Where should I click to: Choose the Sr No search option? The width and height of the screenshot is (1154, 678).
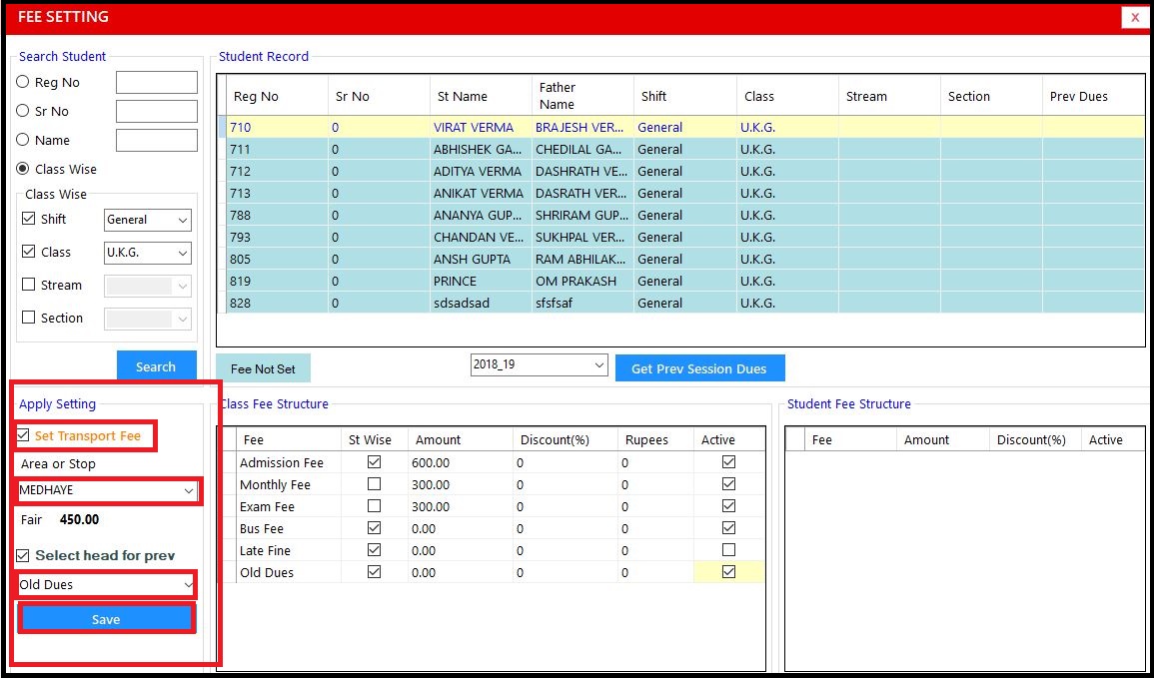(x=23, y=112)
